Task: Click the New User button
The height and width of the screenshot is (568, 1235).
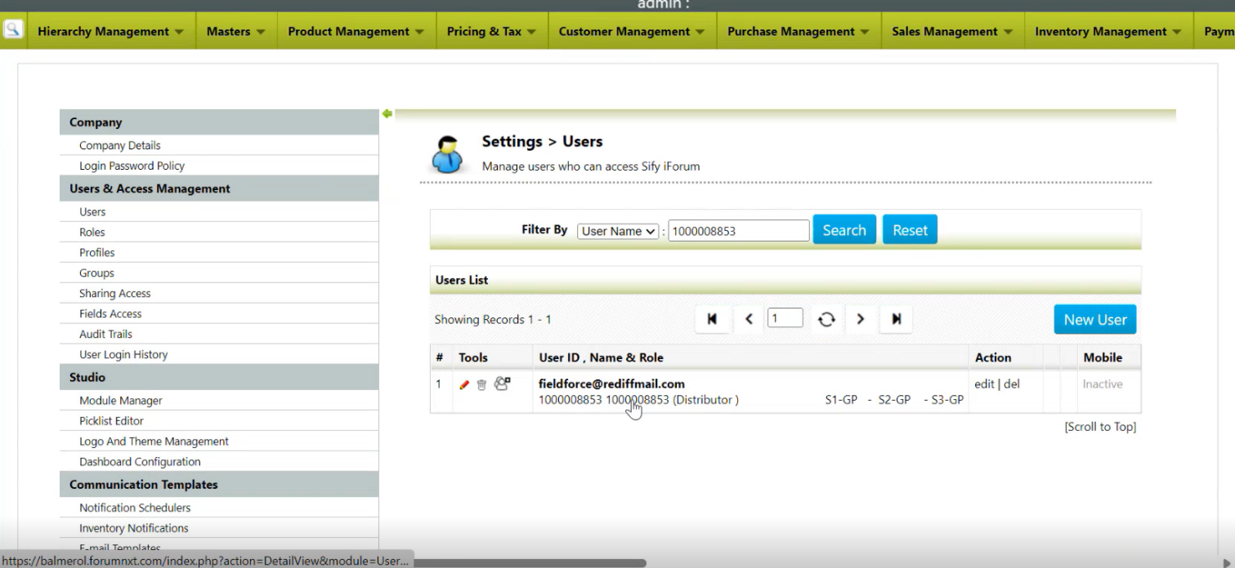Action: coord(1095,319)
